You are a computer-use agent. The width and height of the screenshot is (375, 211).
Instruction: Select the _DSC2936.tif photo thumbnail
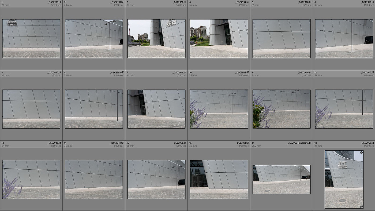(31, 38)
